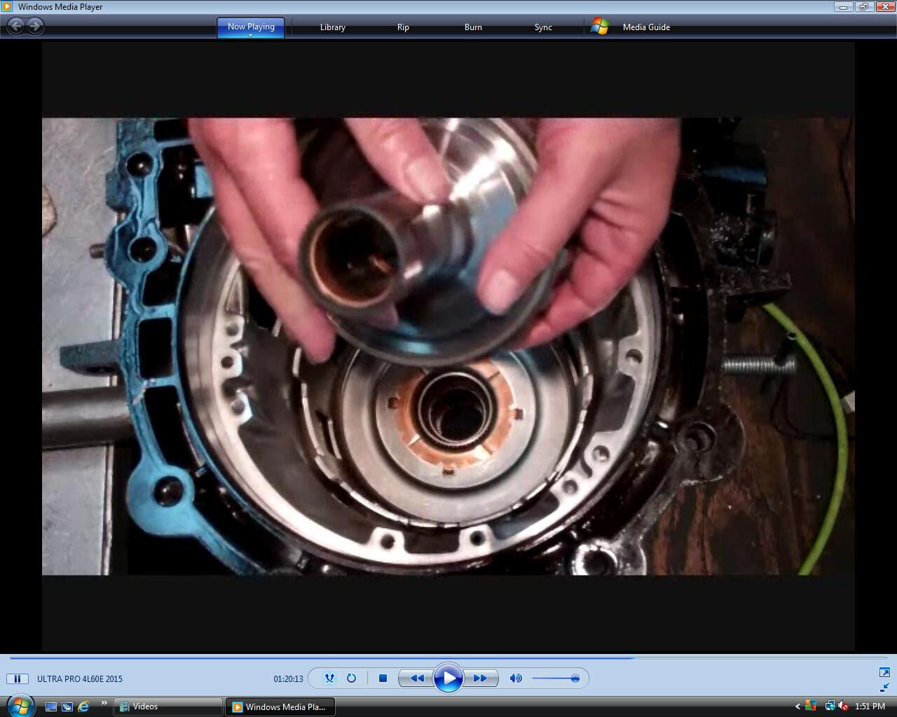Click the Windows logo next to Media Guide
Screen dimensions: 897x717
click(x=600, y=27)
